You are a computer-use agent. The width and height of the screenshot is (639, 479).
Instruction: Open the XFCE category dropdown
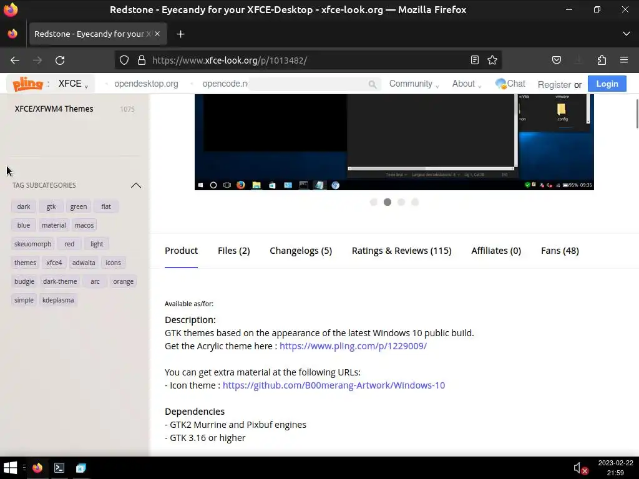pos(74,84)
